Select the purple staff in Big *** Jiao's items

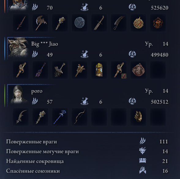point(40,70)
